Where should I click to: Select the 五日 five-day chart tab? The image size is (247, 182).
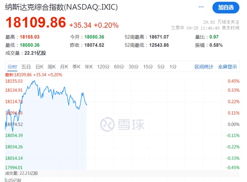(x=26, y=67)
